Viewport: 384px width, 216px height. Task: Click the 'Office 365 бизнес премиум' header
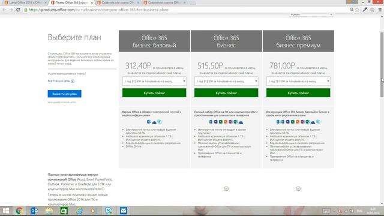pos(298,41)
